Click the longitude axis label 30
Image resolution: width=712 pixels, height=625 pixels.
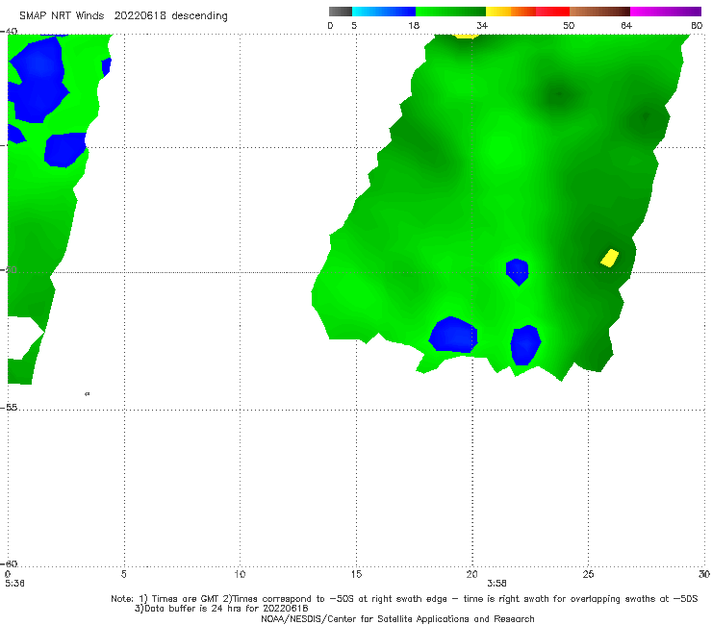pyautogui.click(x=704, y=575)
